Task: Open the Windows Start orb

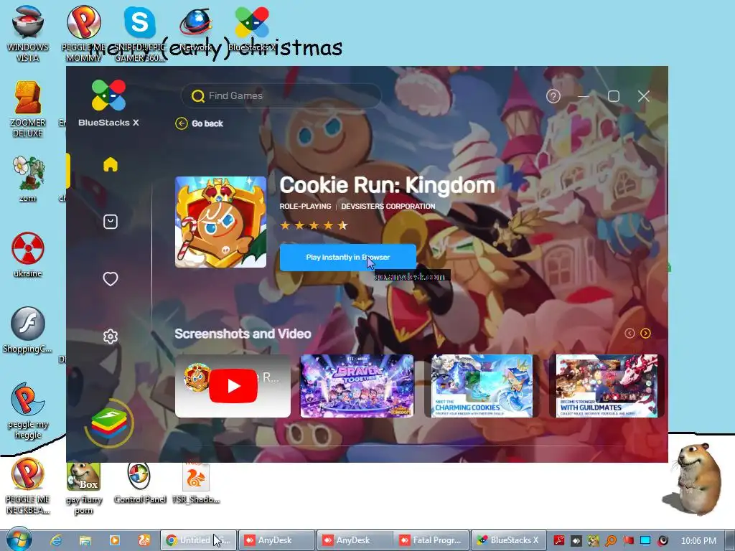Action: pos(19,540)
